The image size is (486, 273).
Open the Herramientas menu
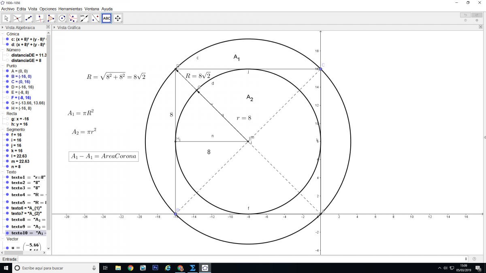70,8
